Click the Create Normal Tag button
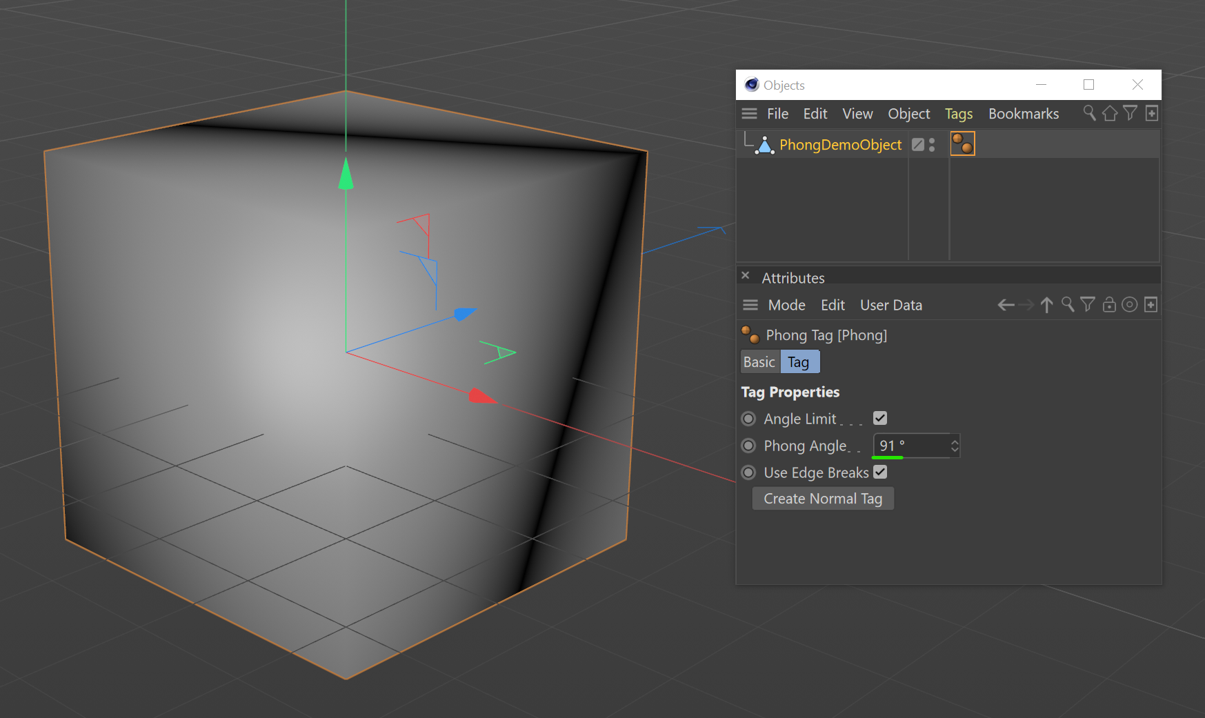 click(x=823, y=499)
